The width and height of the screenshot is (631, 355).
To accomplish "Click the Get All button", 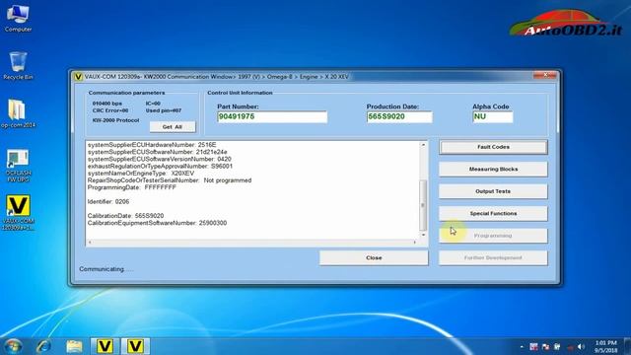I will click(x=173, y=127).
